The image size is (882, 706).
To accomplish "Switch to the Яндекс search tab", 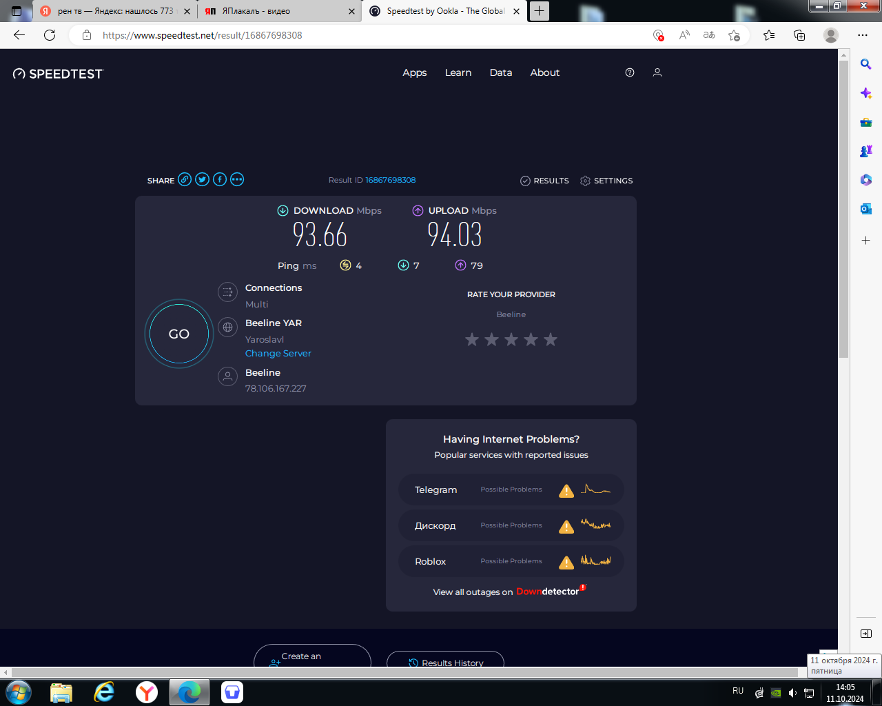I will click(x=114, y=11).
